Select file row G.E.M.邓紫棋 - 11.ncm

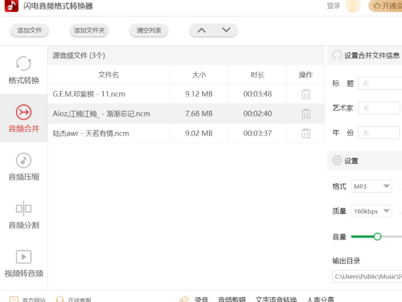[x=187, y=94]
